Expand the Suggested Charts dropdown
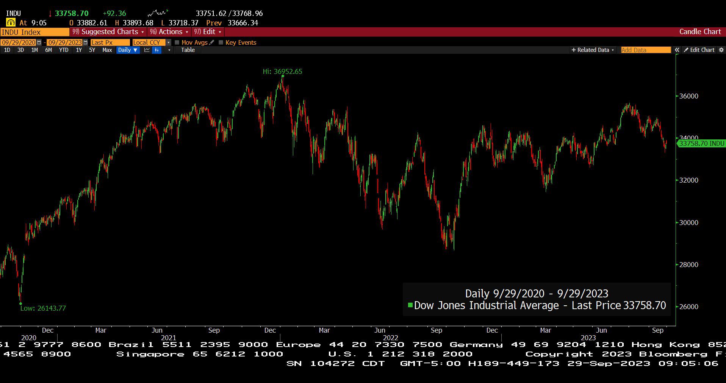Image resolution: width=726 pixels, height=383 pixels. (108, 32)
